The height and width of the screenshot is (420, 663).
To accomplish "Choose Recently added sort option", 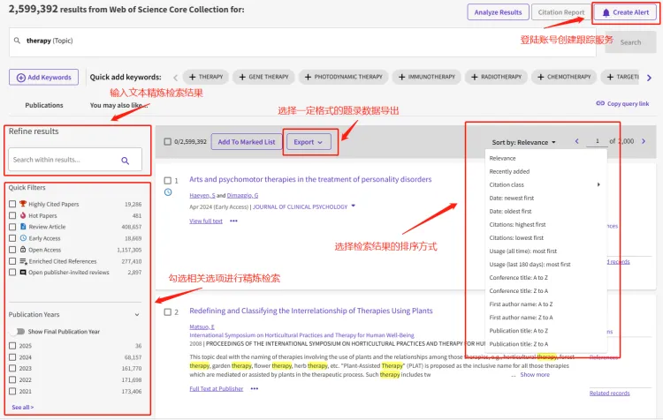I will tap(509, 171).
